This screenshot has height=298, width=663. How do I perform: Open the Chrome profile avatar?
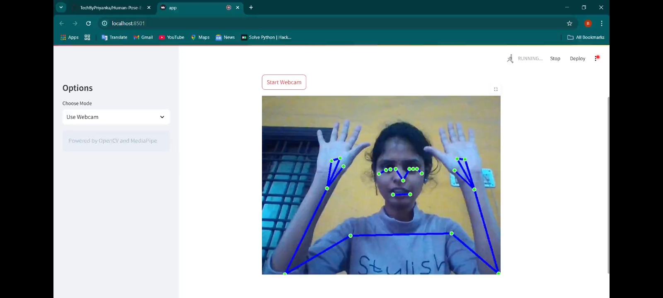[588, 24]
